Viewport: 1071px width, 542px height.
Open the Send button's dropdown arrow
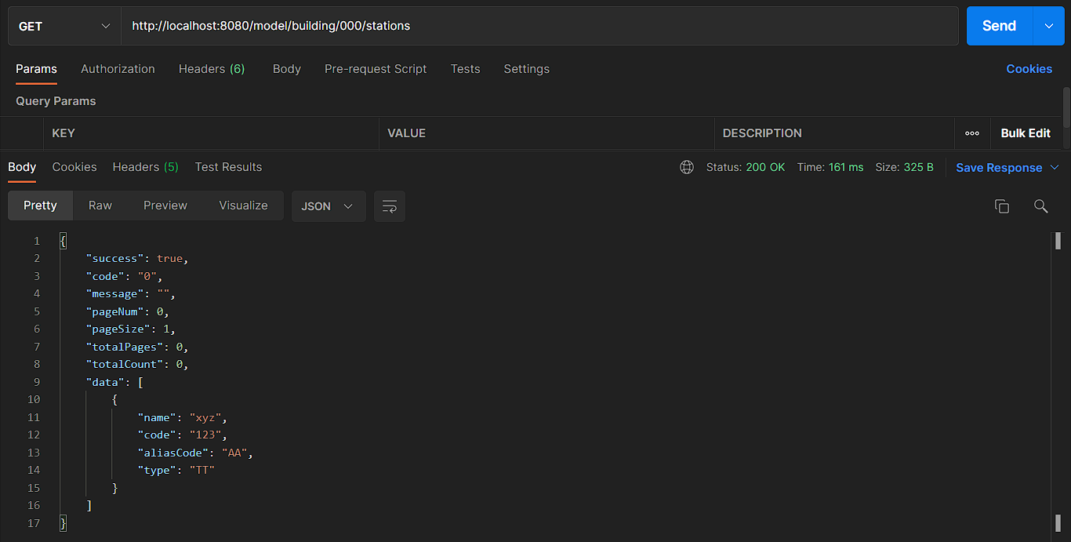click(1048, 25)
